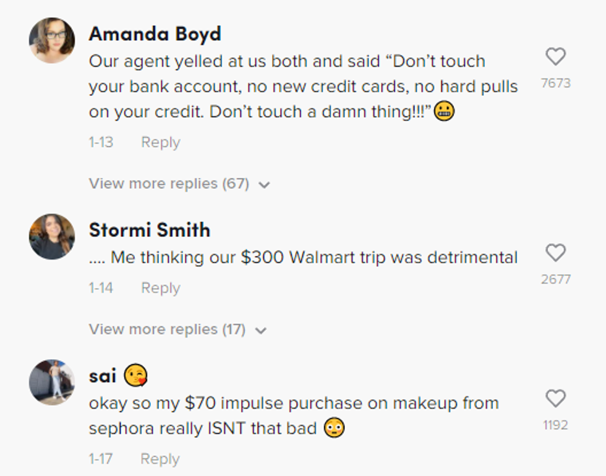Click the 1192 like count
The height and width of the screenshot is (476, 606).
tap(555, 425)
